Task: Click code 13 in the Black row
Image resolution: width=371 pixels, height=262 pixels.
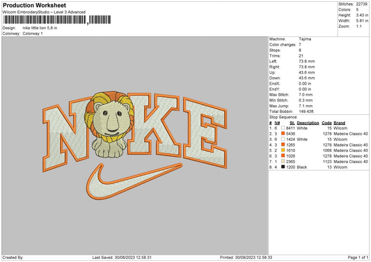Action: (330, 167)
